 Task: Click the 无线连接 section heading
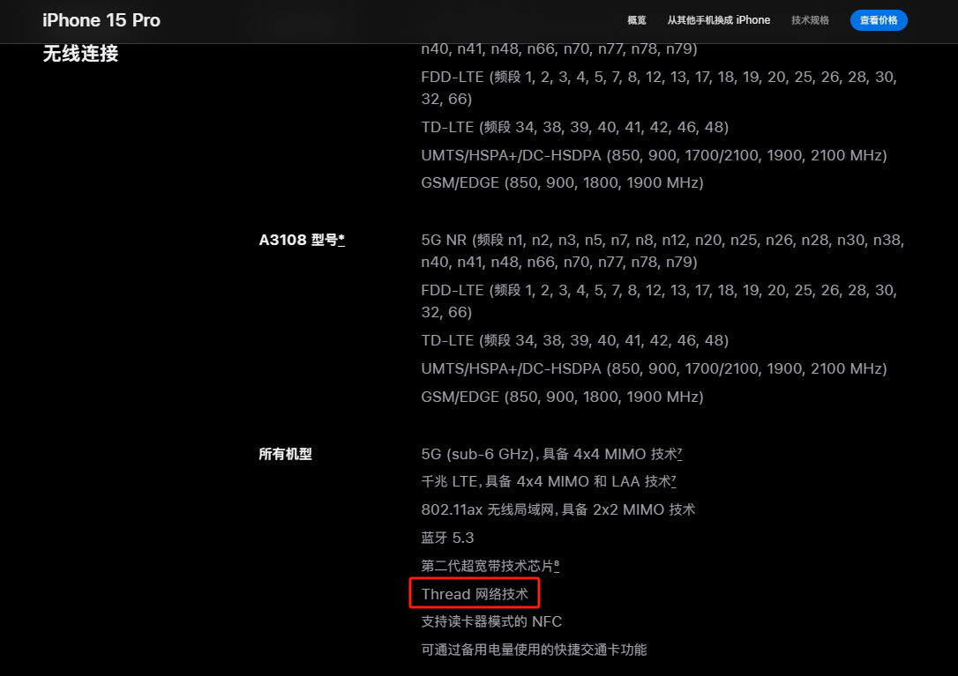coord(80,54)
